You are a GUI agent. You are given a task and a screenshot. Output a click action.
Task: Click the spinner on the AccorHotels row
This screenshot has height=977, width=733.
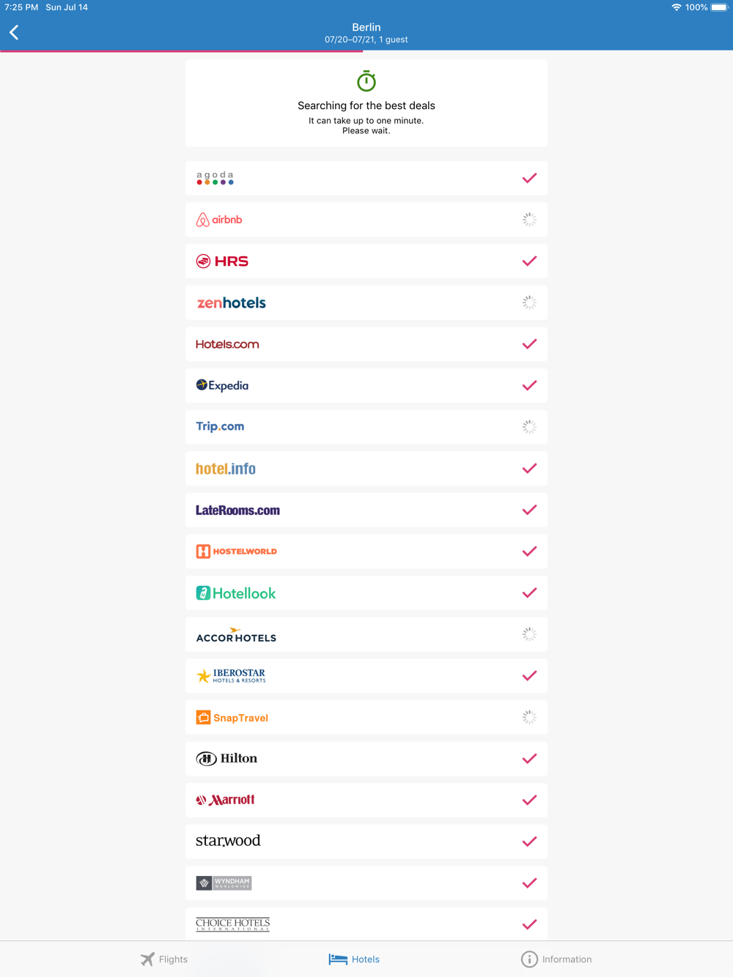click(x=529, y=634)
